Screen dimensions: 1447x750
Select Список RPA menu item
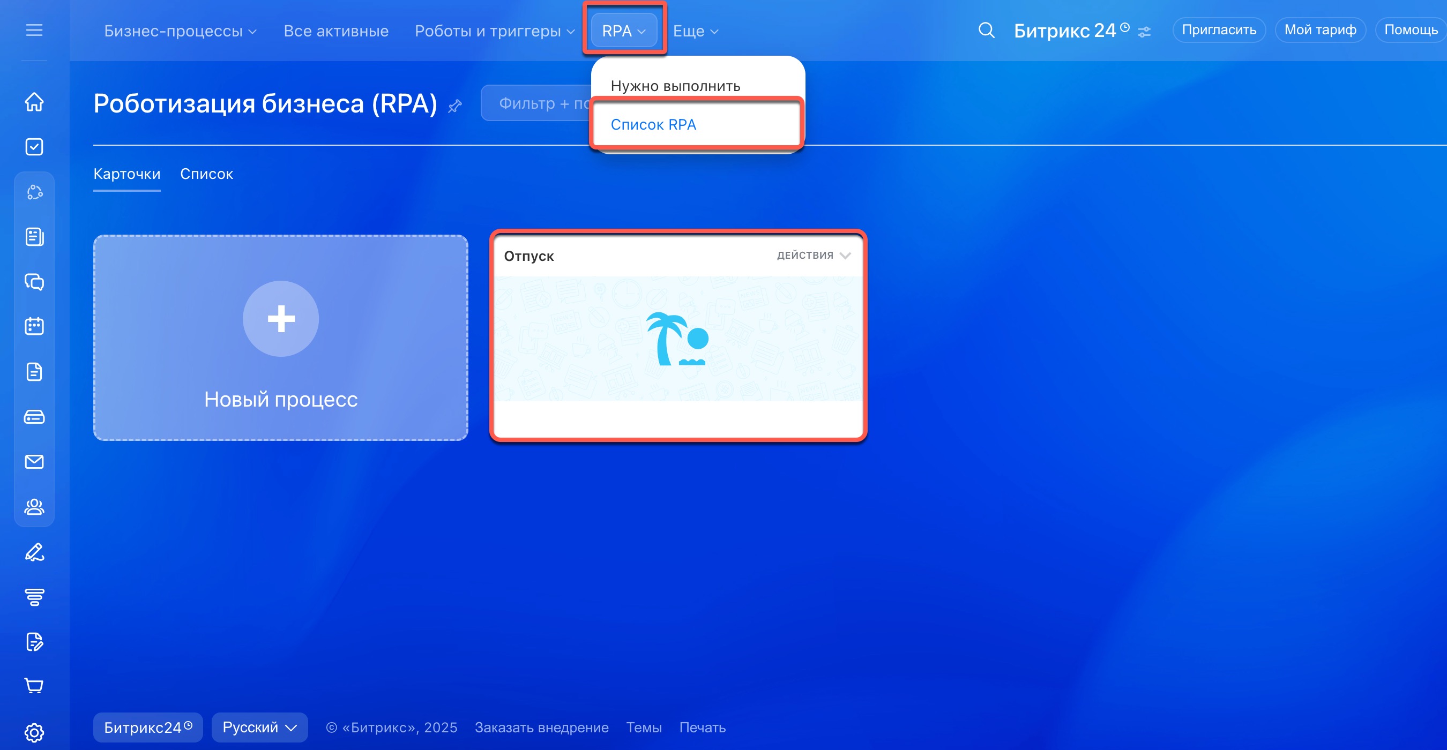coord(653,125)
